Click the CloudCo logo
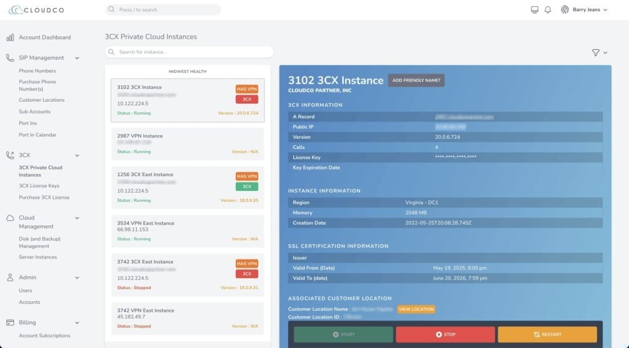This screenshot has height=348, width=629. coord(36,10)
